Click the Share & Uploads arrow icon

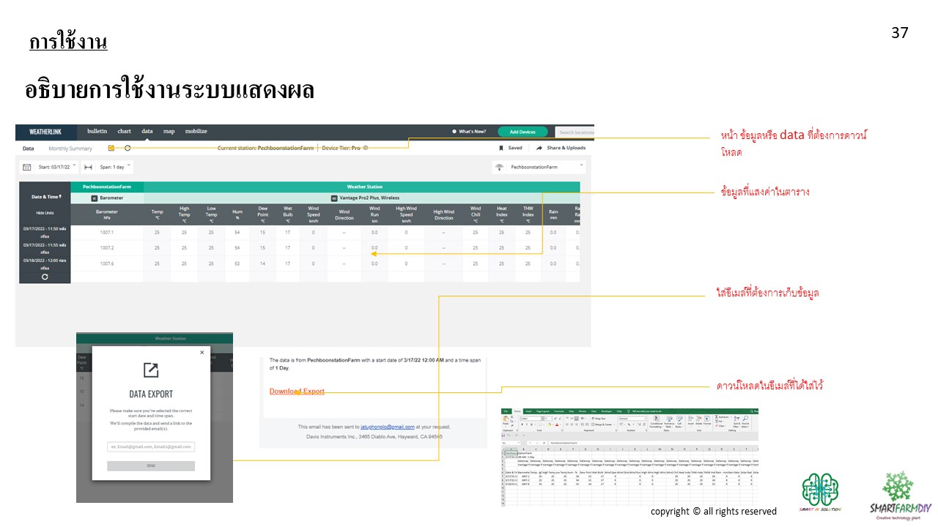coord(539,148)
